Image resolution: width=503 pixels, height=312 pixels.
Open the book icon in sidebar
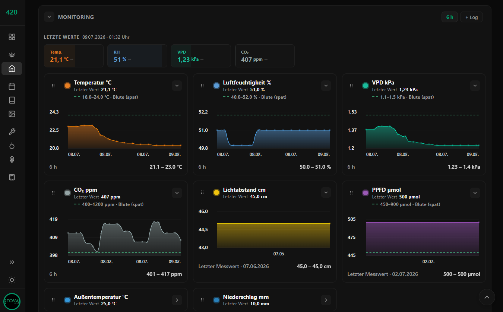tap(12, 100)
